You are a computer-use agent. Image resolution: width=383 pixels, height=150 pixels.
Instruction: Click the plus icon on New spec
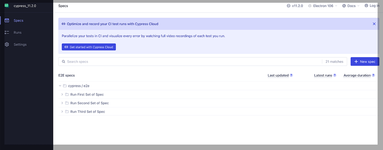[x=356, y=62]
